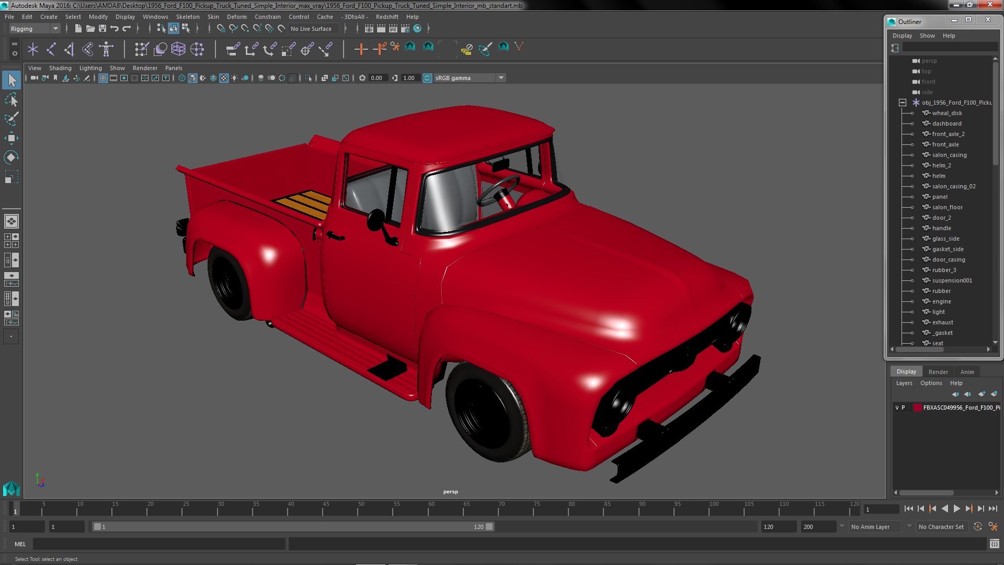1004x565 pixels.
Task: Click play backwards button
Action: [x=944, y=508]
